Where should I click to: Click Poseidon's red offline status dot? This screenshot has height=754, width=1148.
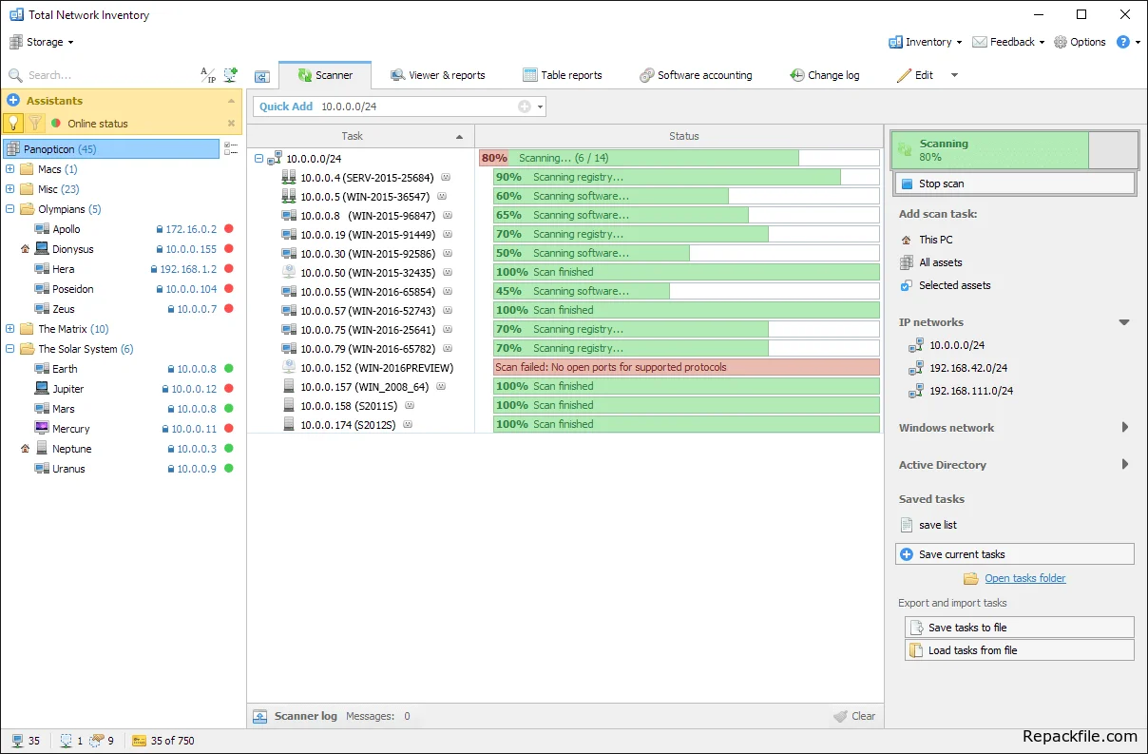pos(229,289)
